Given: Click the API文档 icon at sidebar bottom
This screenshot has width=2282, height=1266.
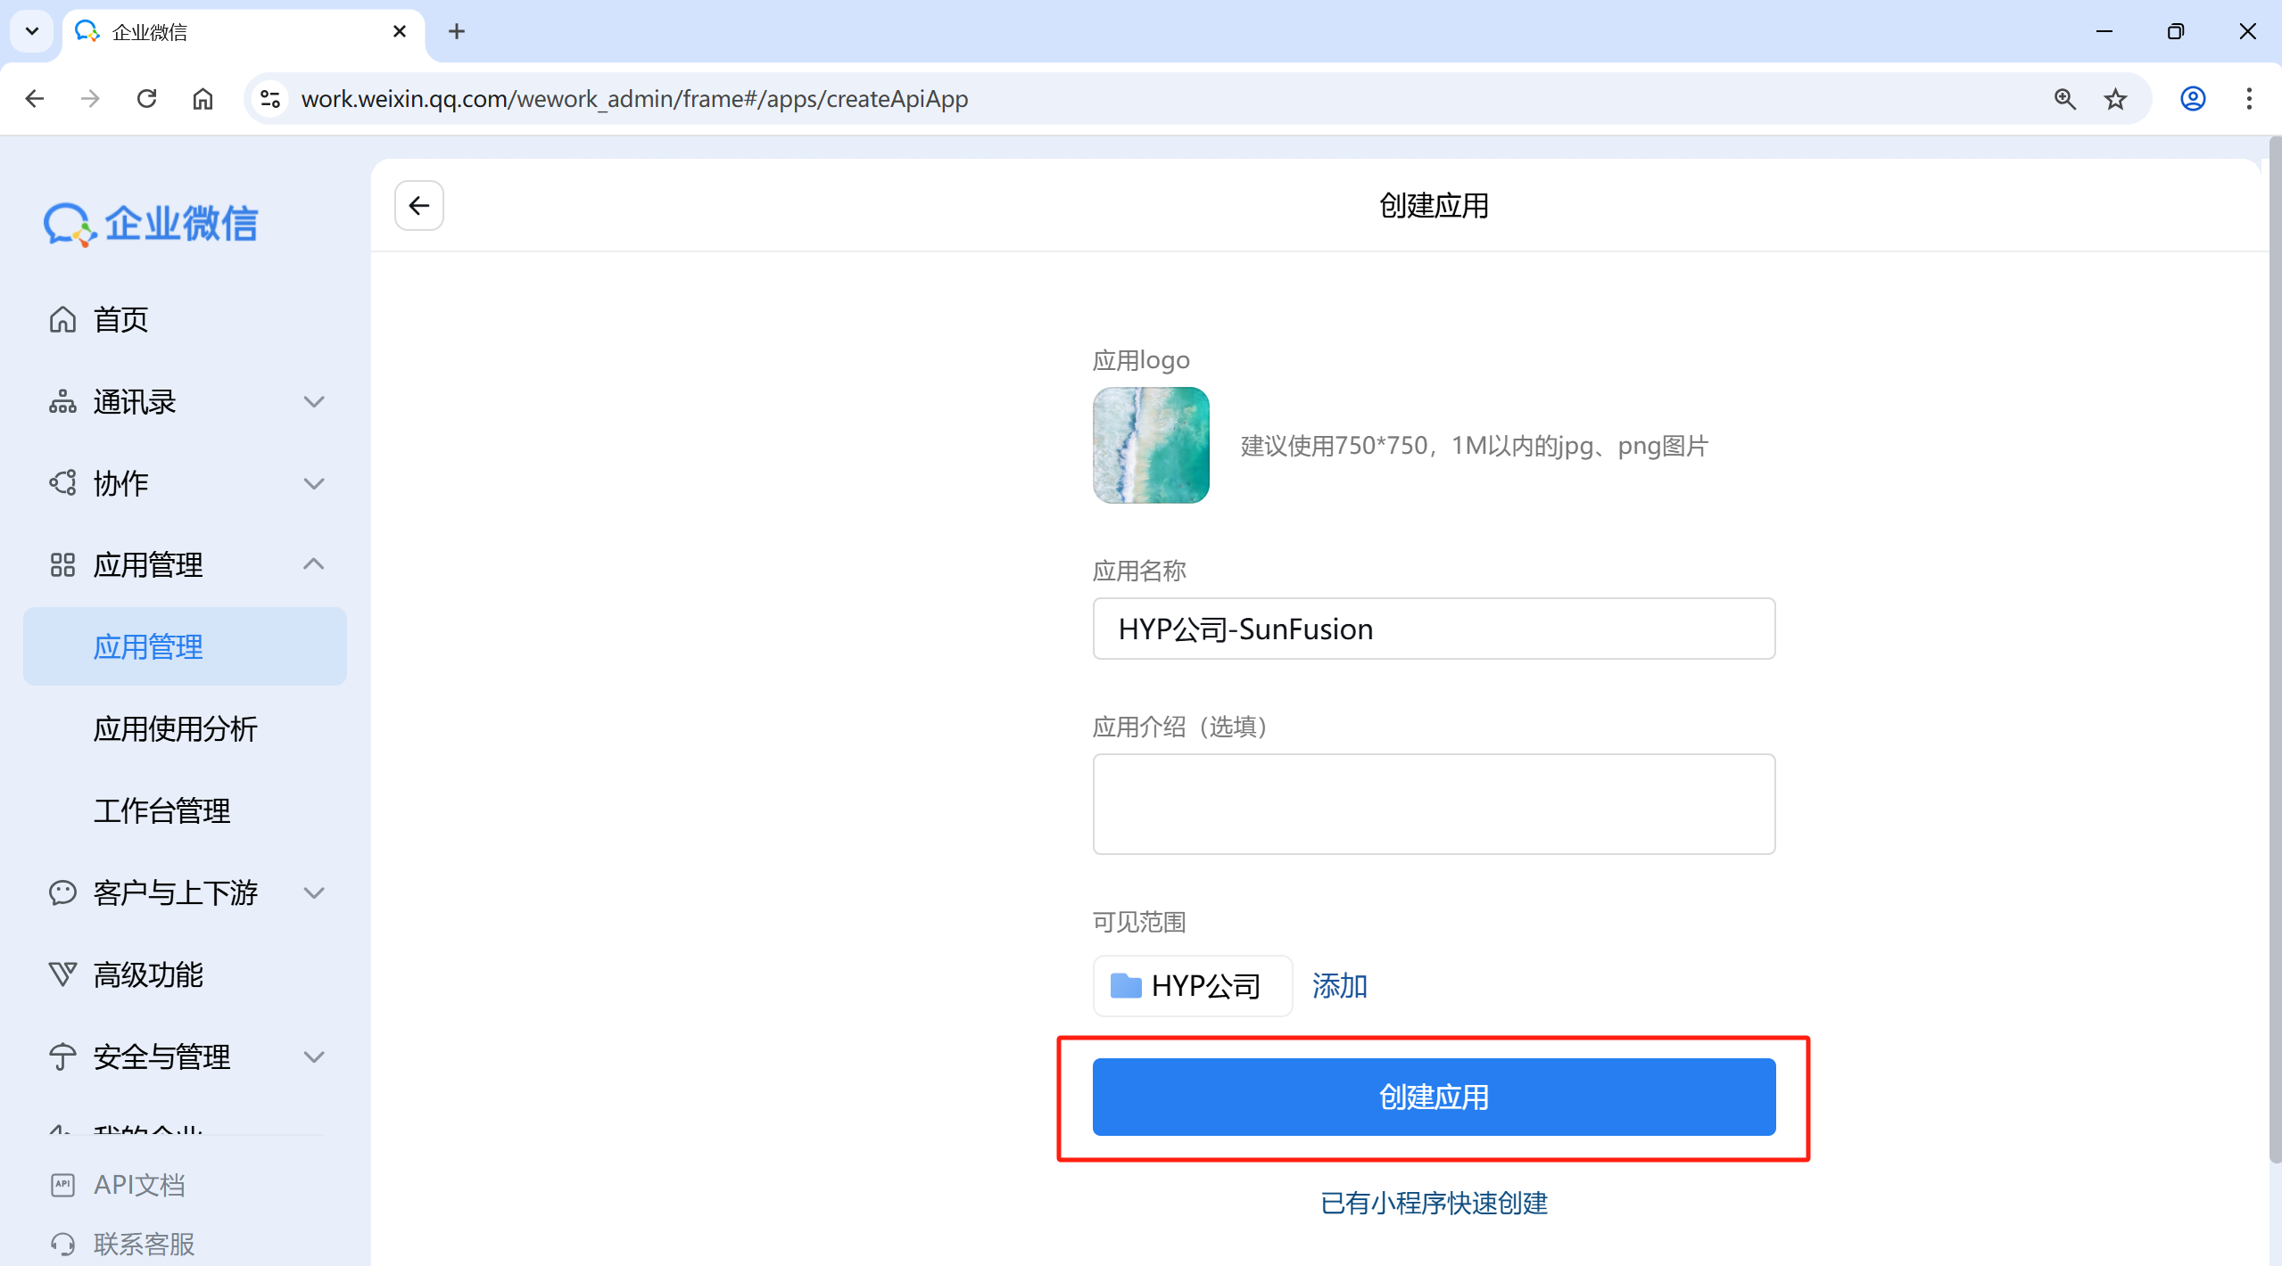Looking at the screenshot, I should 62,1185.
